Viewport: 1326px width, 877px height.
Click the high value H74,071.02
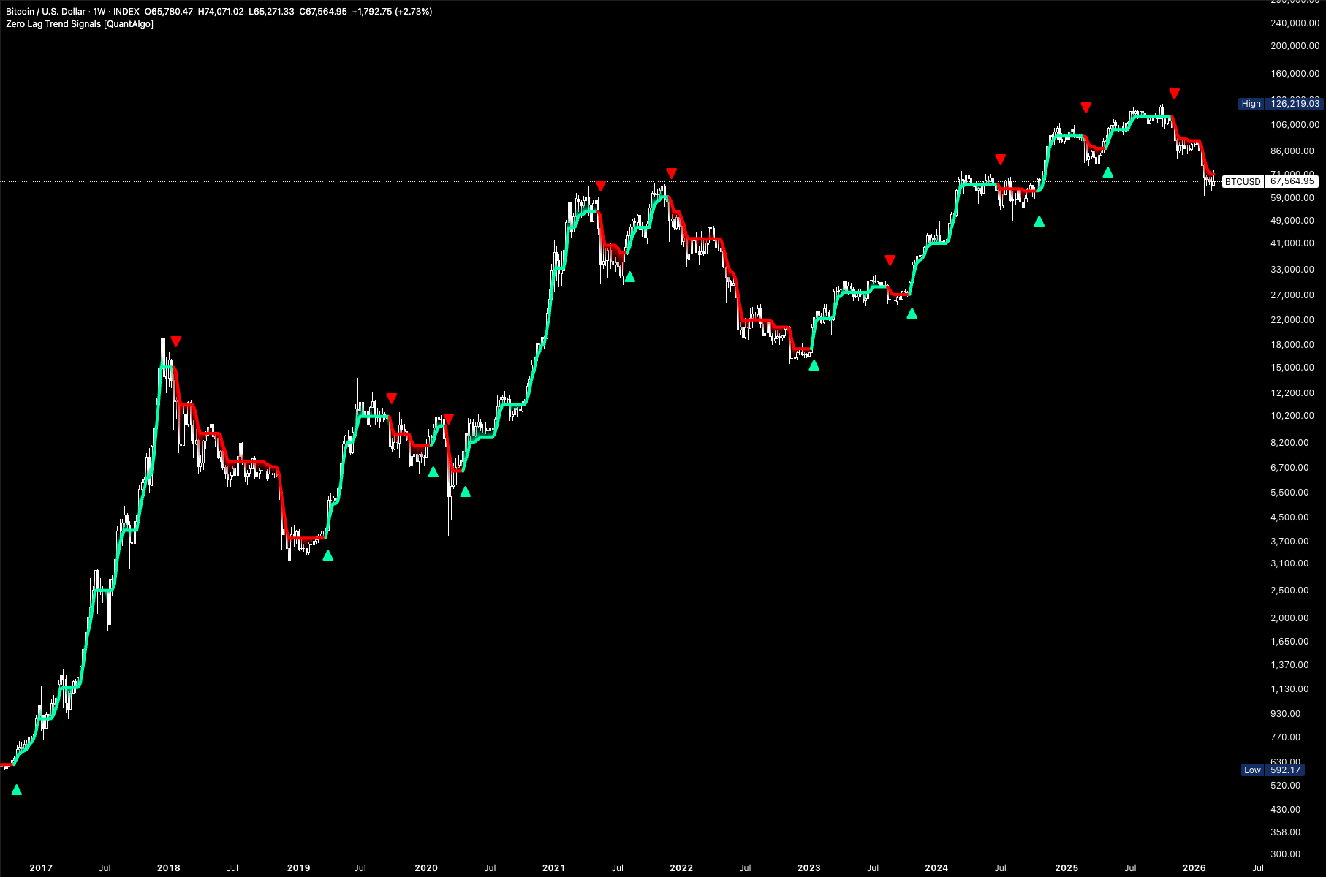(x=221, y=12)
